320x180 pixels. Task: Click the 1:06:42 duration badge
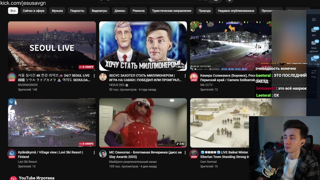pyautogui.click(x=180, y=67)
